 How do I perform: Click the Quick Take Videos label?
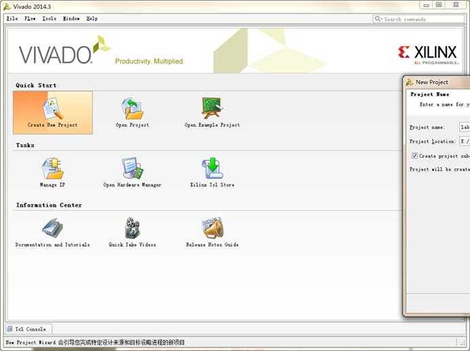tap(132, 245)
